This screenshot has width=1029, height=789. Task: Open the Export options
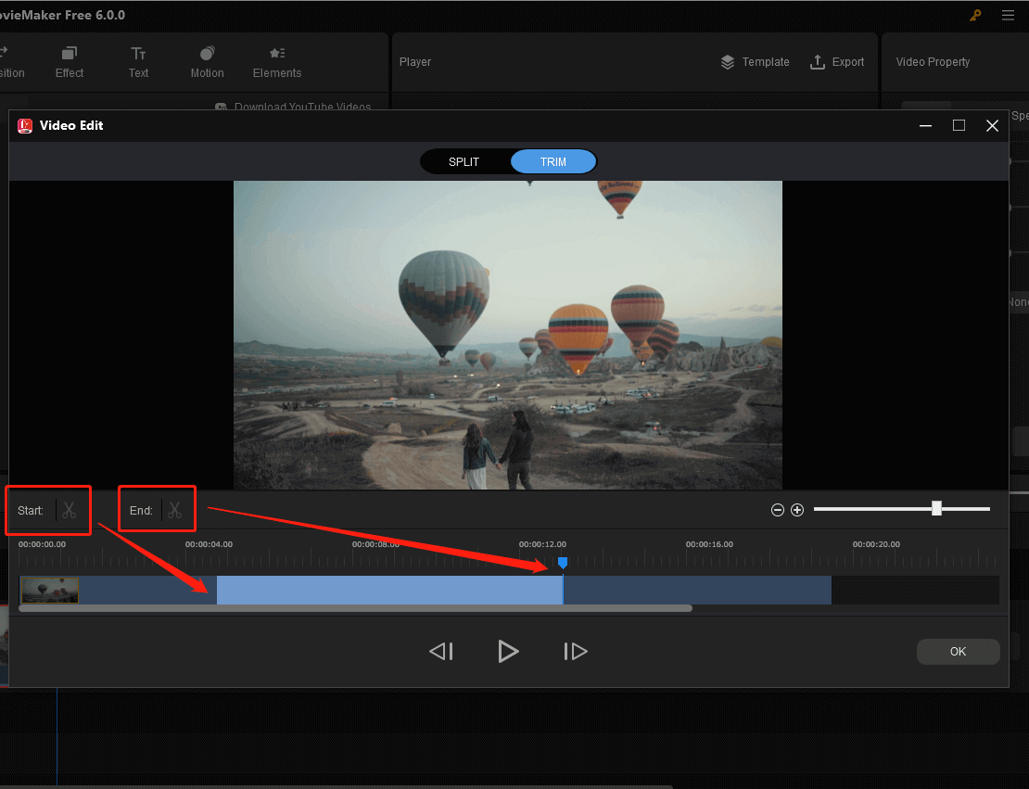837,61
